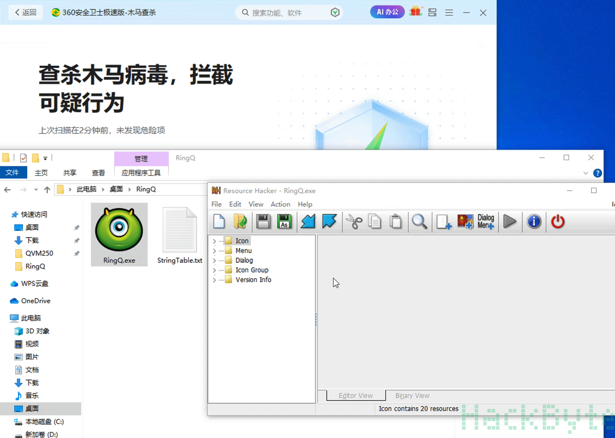Open the 应用程序工具 ribbon tab in Explorer
Viewport: 615px width, 438px height.
tap(141, 173)
